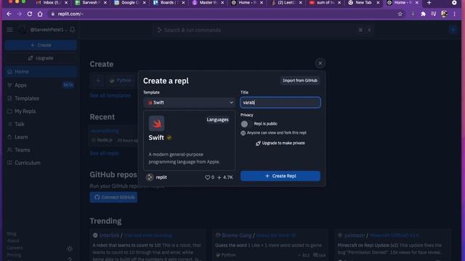Reload the page
This screenshot has width=465, height=261.
coord(30,14)
